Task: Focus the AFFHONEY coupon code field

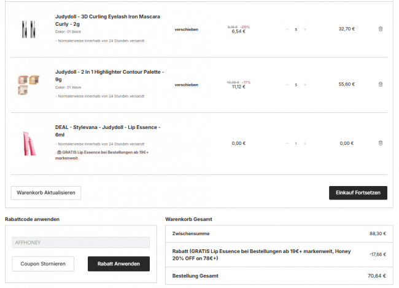Action: (80, 243)
